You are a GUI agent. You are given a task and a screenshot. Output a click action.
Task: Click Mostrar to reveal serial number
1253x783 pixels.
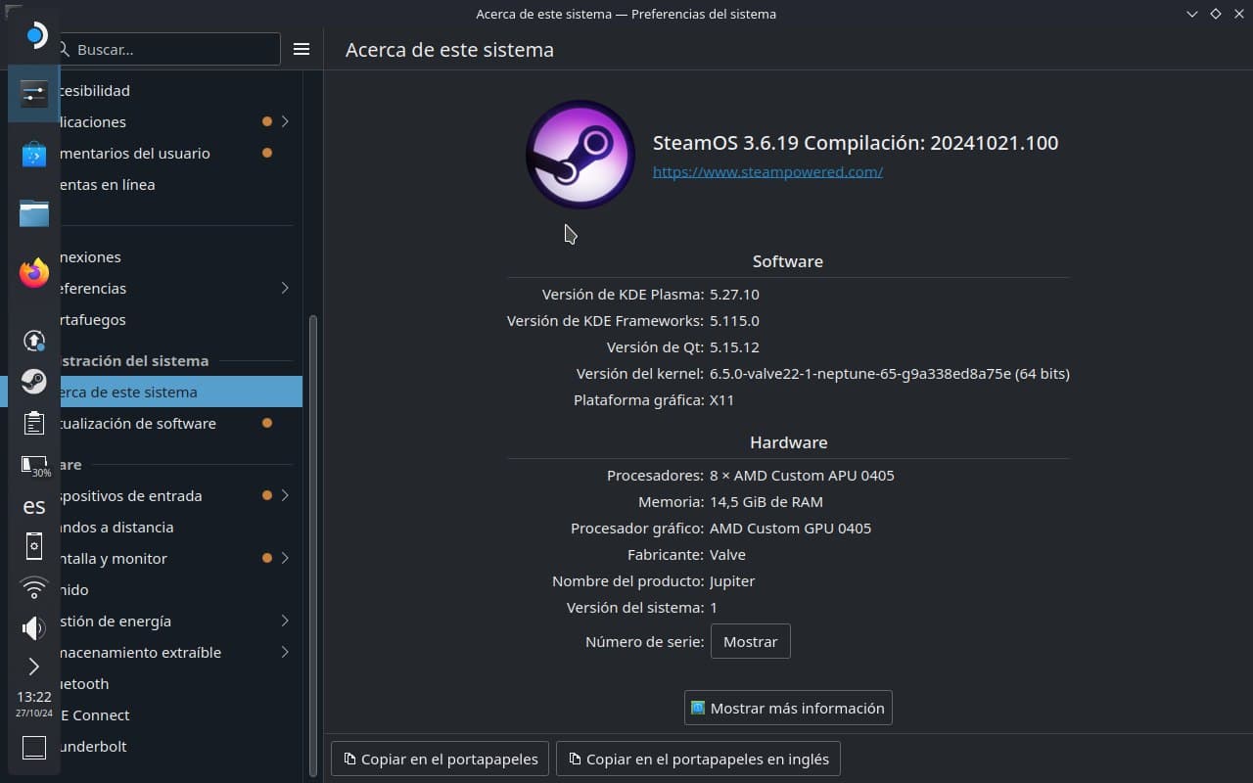pos(750,641)
